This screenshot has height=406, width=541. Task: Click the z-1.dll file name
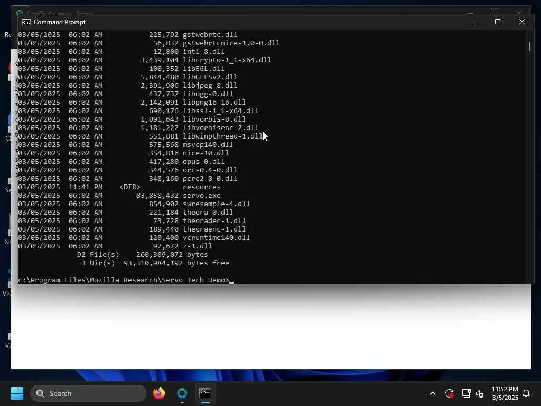198,246
